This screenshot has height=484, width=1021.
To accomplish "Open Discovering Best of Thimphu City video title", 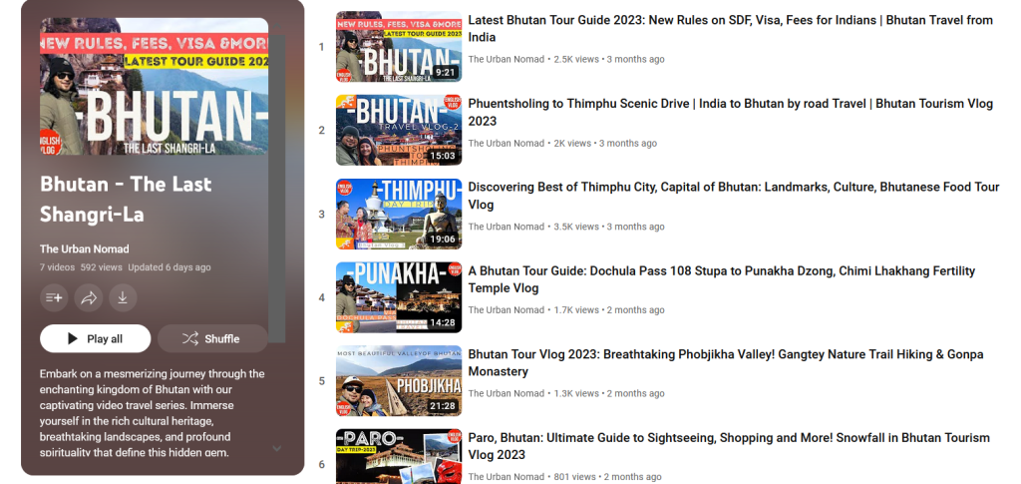I will coord(733,196).
